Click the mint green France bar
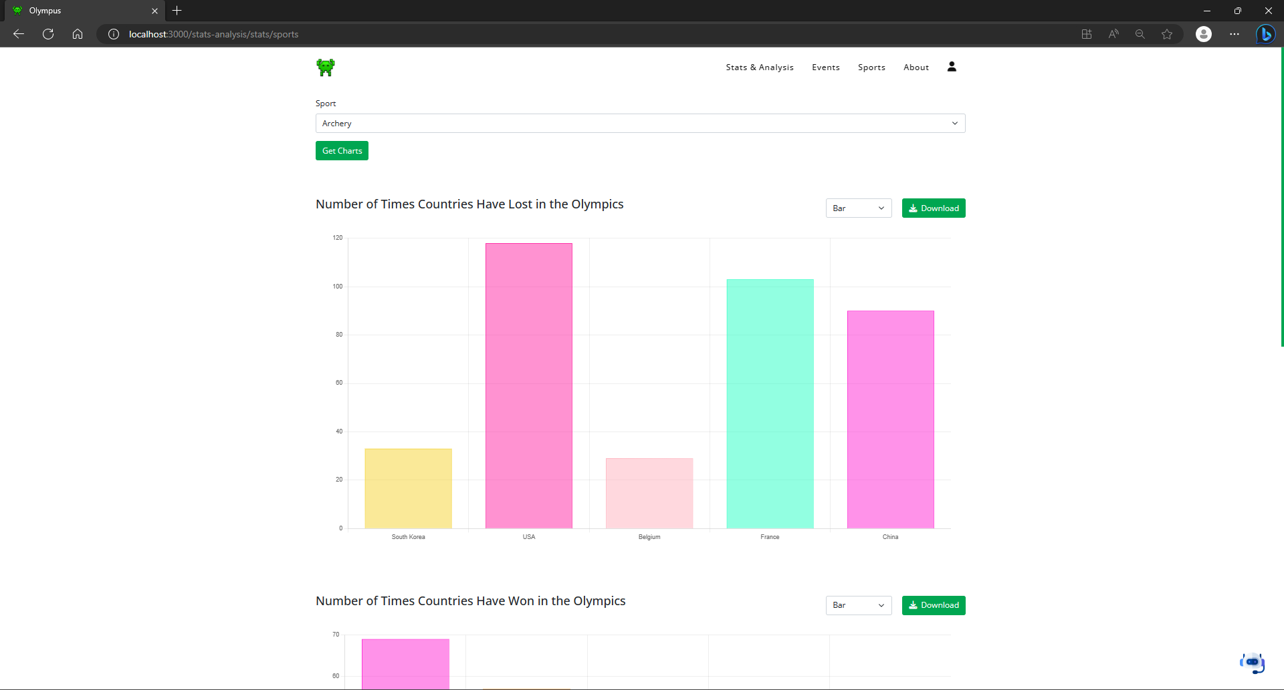Image resolution: width=1284 pixels, height=690 pixels. click(770, 404)
